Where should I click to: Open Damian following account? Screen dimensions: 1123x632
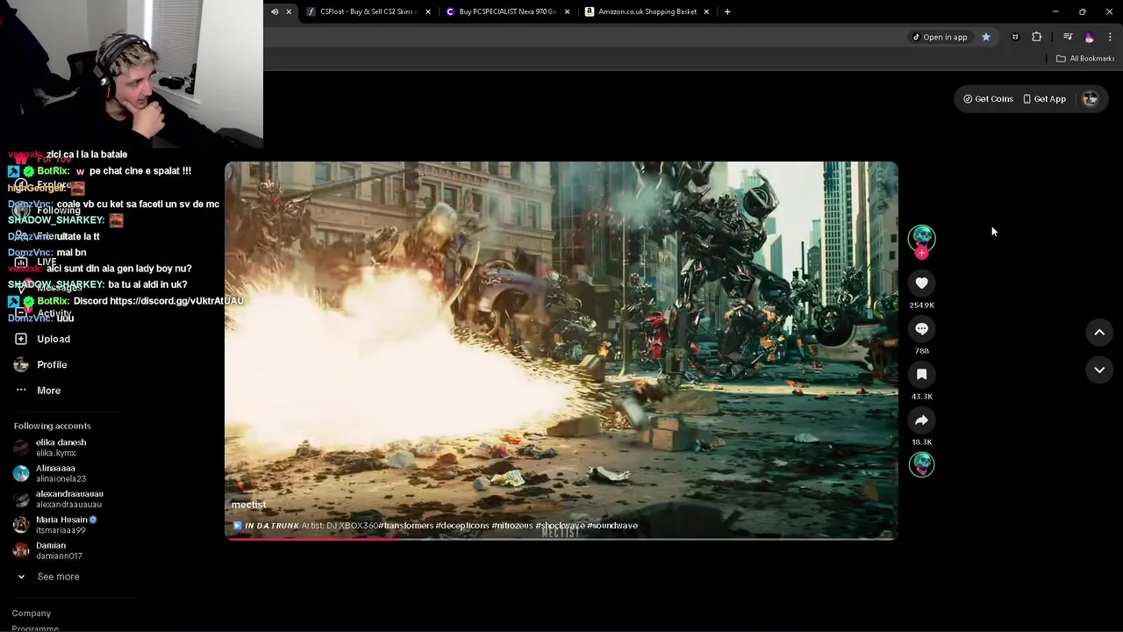coord(48,550)
